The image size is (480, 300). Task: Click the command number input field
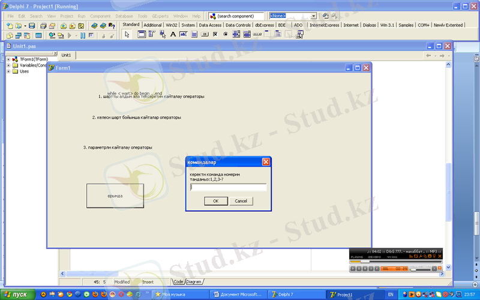click(229, 187)
